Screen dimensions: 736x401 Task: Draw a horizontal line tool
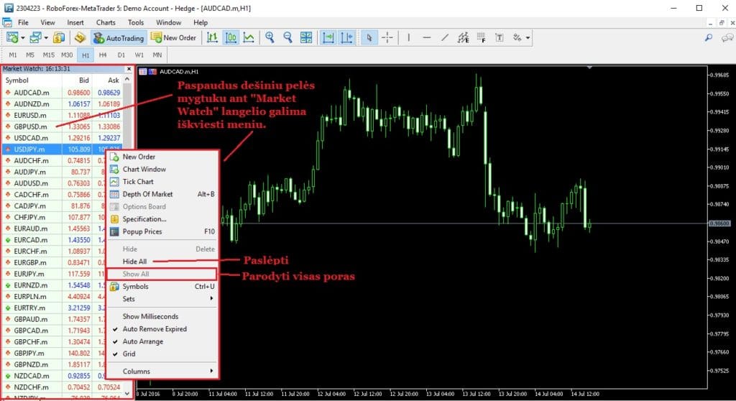point(427,38)
